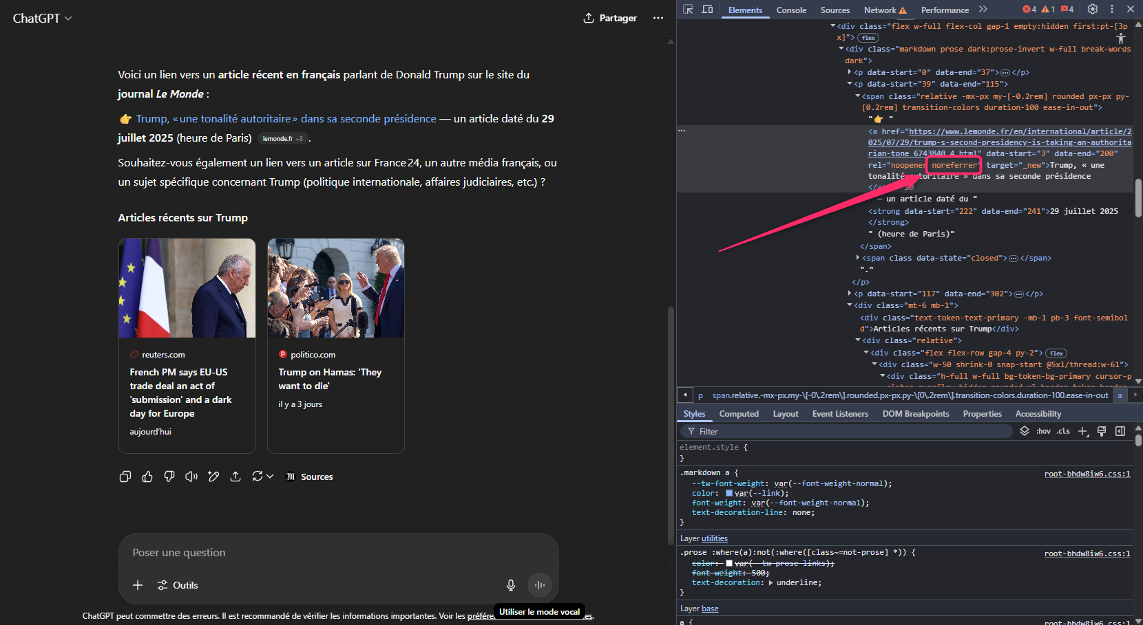
Task: Toggle the :hov element state panel
Action: click(1043, 431)
